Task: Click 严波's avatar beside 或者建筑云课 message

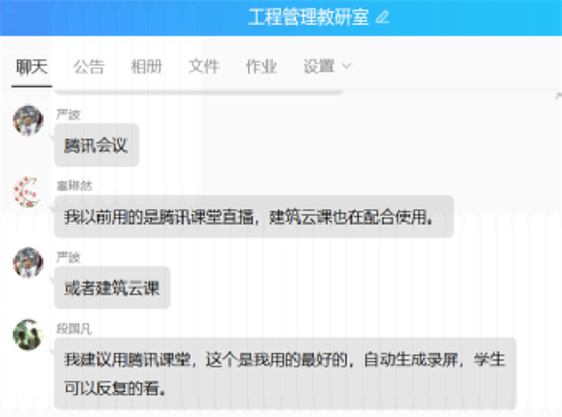Action: (x=28, y=263)
